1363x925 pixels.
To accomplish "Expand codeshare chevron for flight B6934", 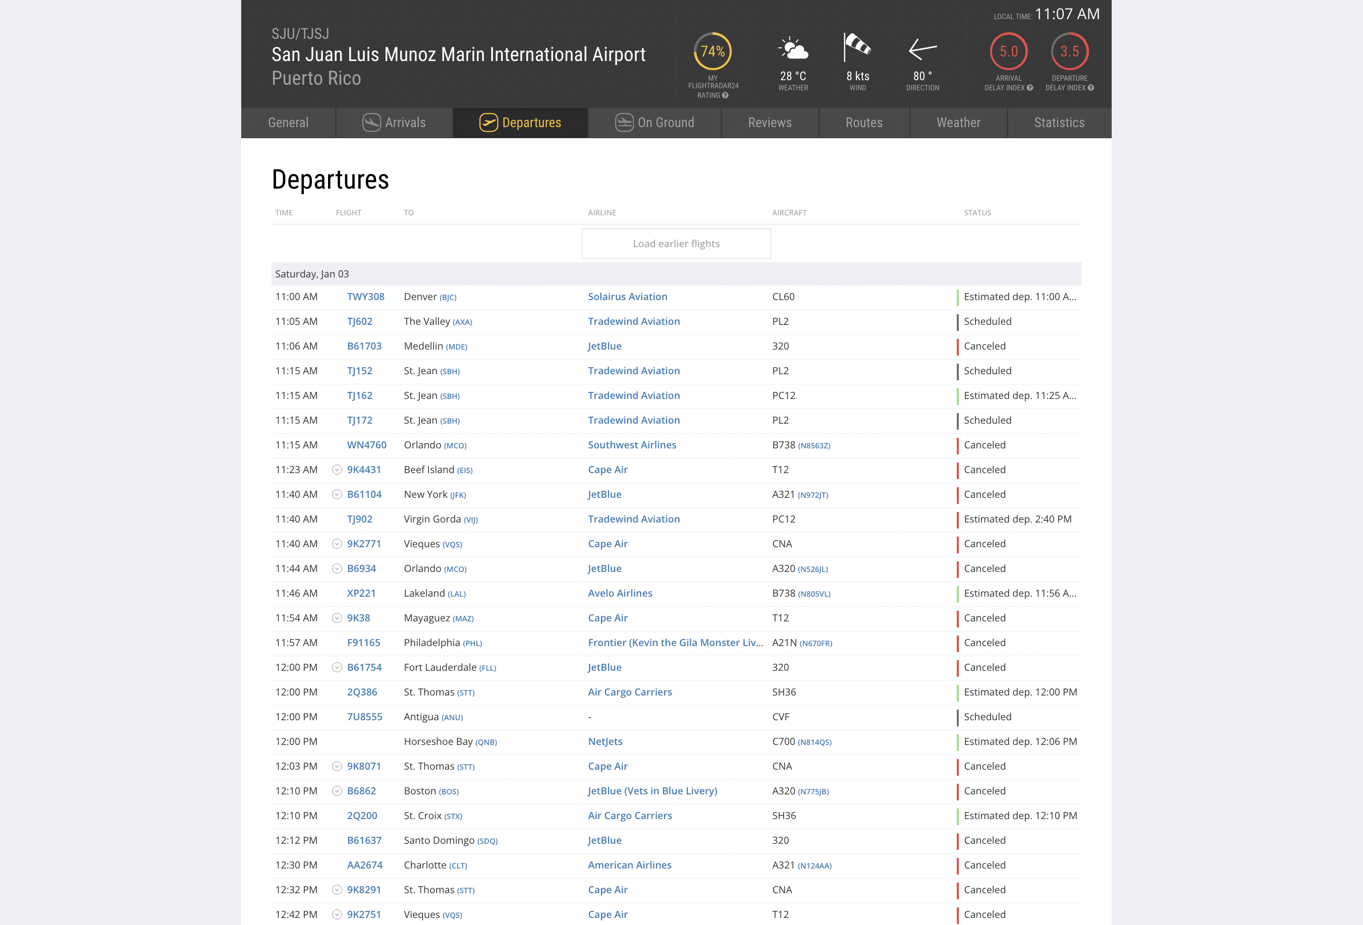I will 337,568.
